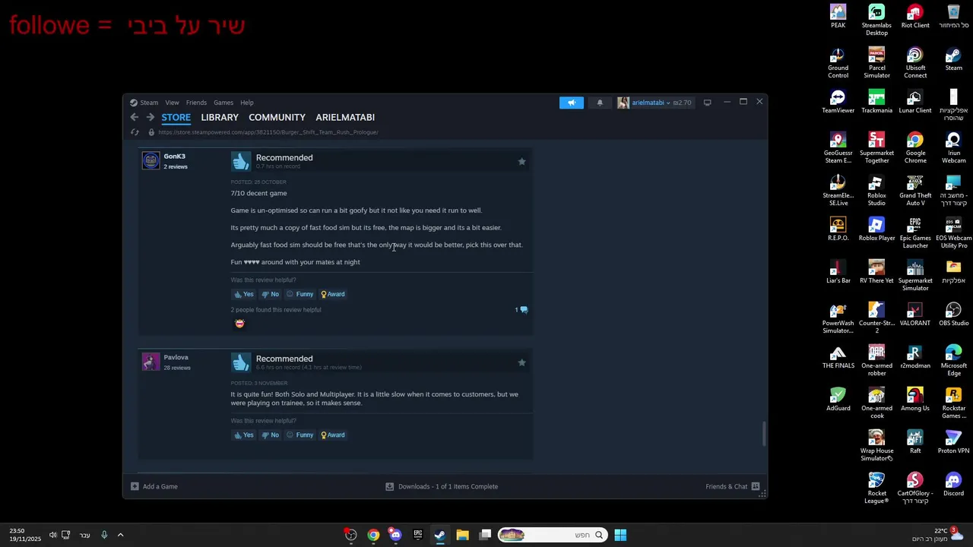Open Riot Client desktop shortcut

tap(915, 17)
